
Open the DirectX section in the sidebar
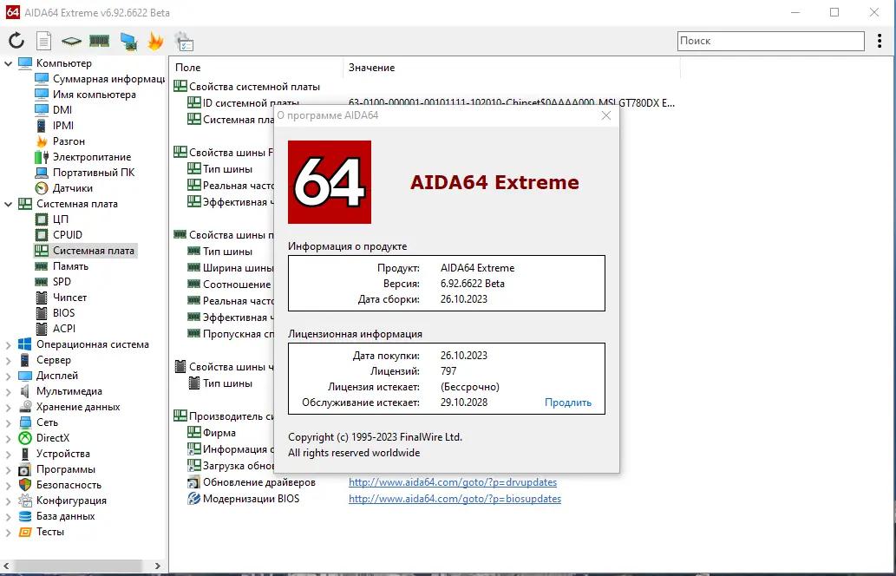pyautogui.click(x=52, y=438)
